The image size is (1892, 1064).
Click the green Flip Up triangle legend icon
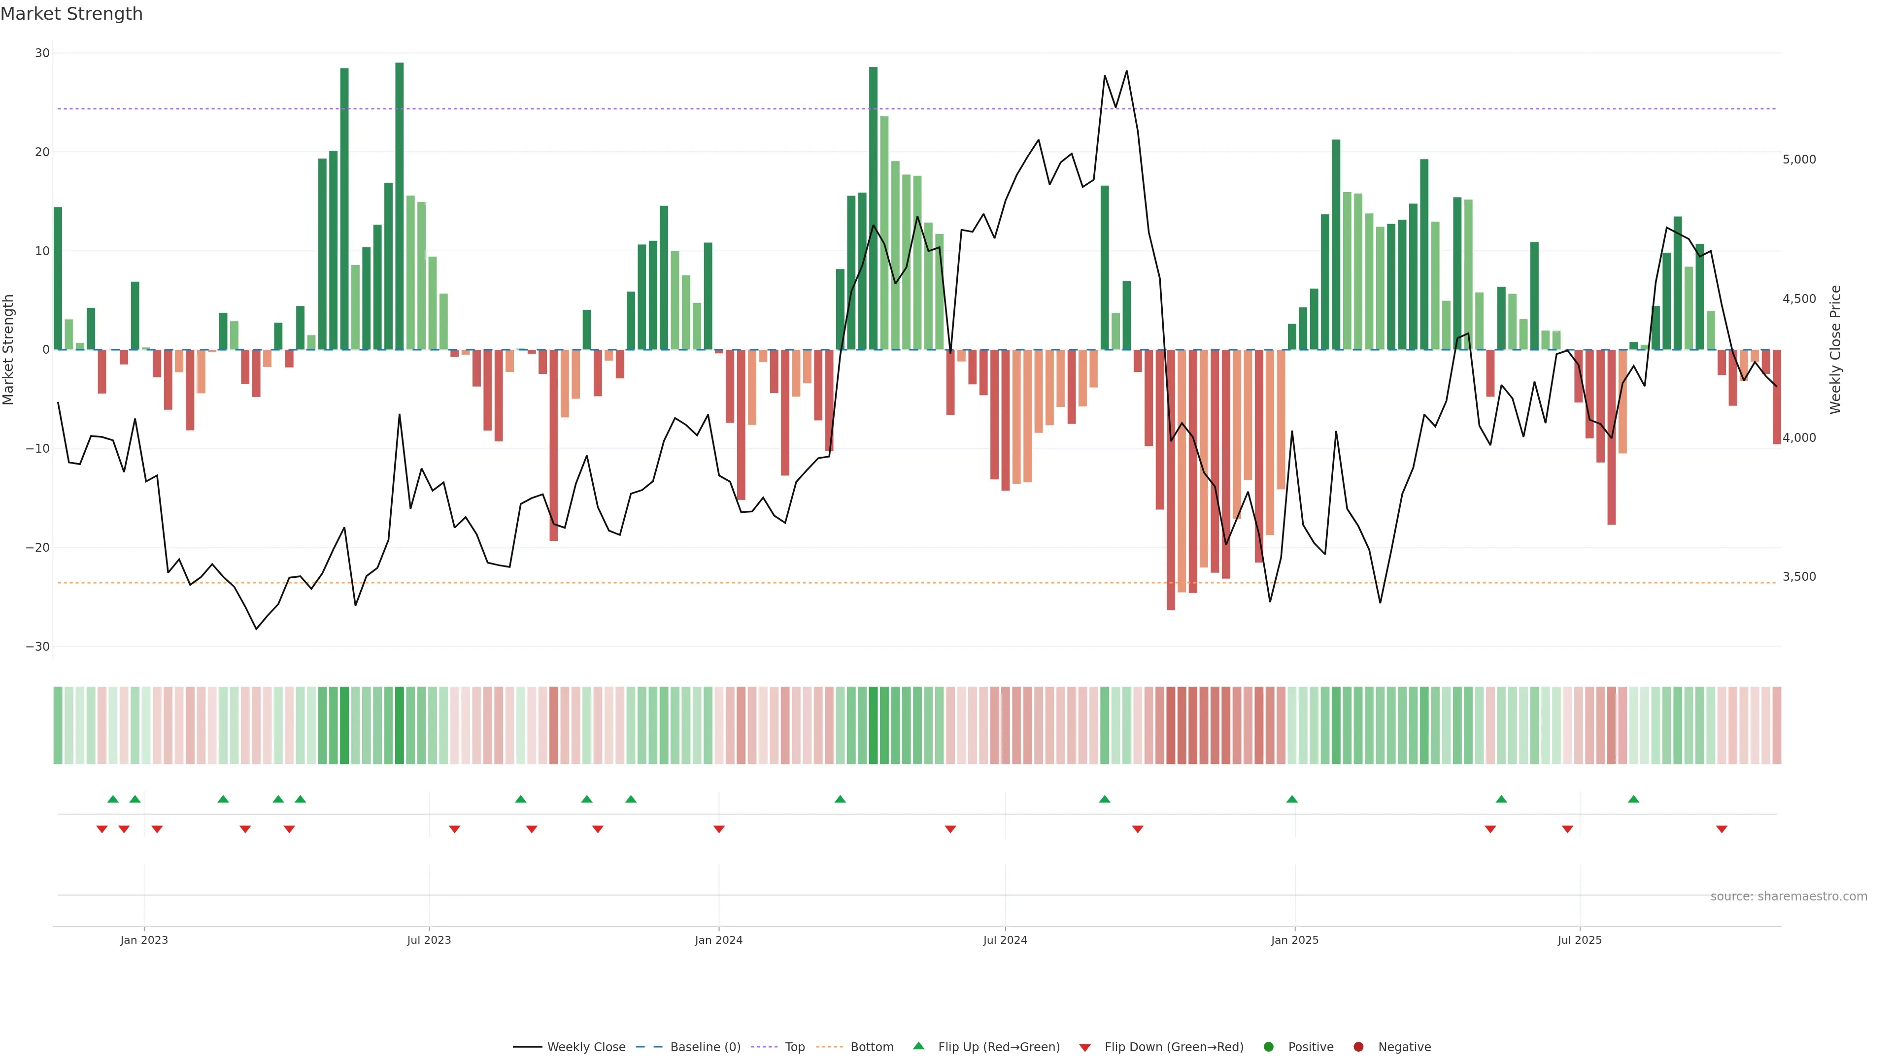pos(918,1046)
